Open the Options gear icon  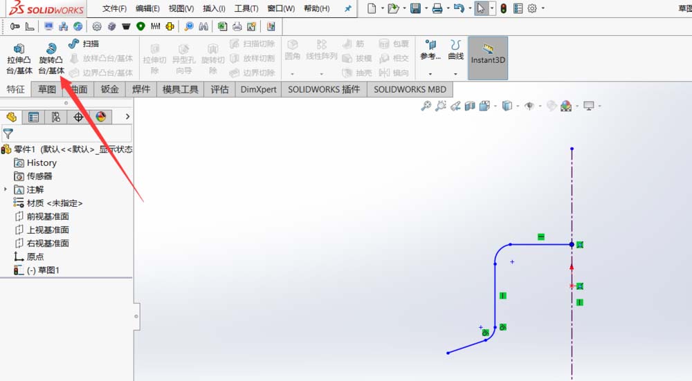coord(532,8)
